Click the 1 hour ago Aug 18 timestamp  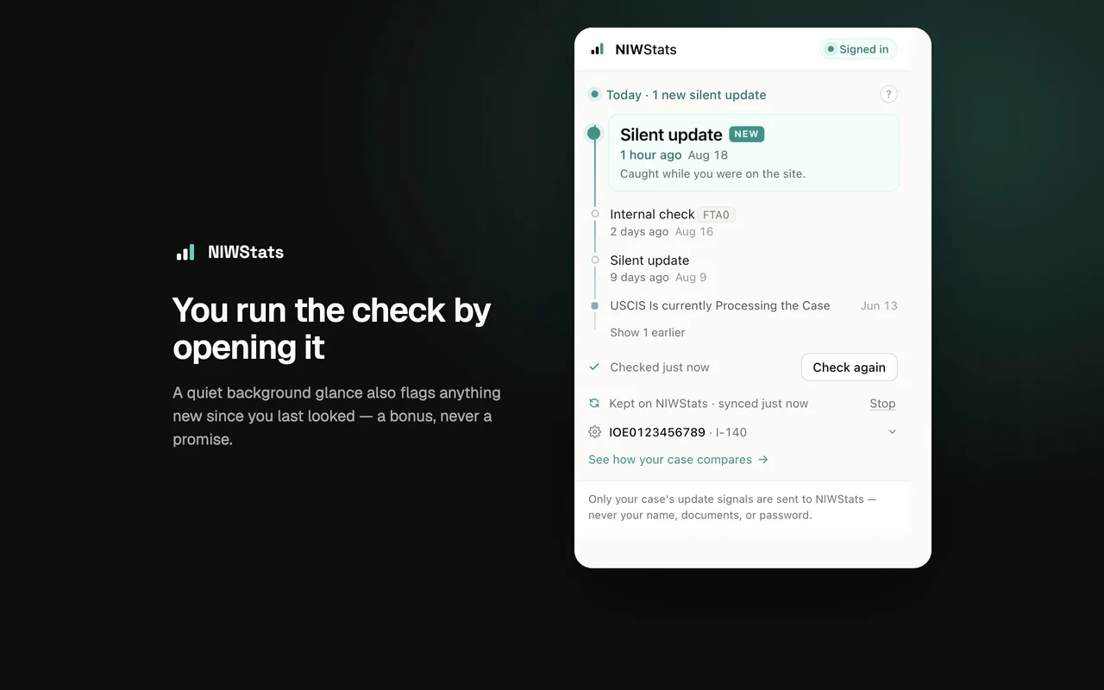(674, 155)
